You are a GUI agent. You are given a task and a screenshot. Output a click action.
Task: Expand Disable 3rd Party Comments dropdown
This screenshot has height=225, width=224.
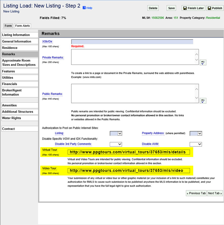click(x=116, y=144)
